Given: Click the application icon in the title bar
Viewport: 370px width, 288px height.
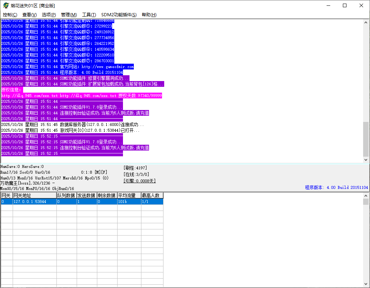Looking at the screenshot, I should 6,5.
